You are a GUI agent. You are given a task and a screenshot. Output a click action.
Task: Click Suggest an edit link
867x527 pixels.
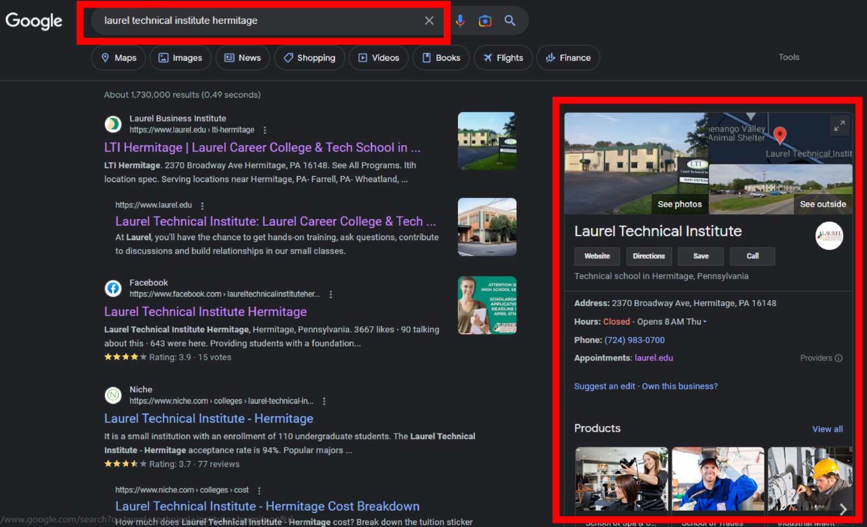click(605, 386)
